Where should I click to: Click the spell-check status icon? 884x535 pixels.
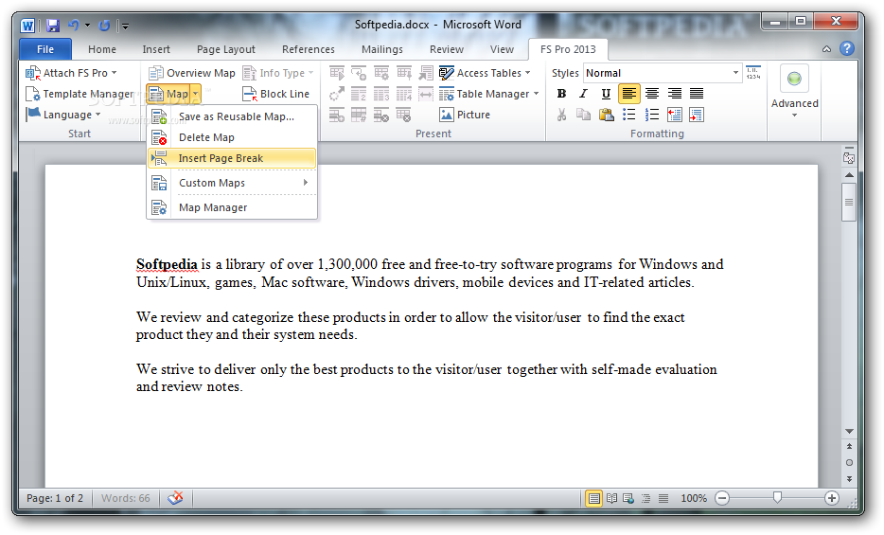(x=175, y=498)
